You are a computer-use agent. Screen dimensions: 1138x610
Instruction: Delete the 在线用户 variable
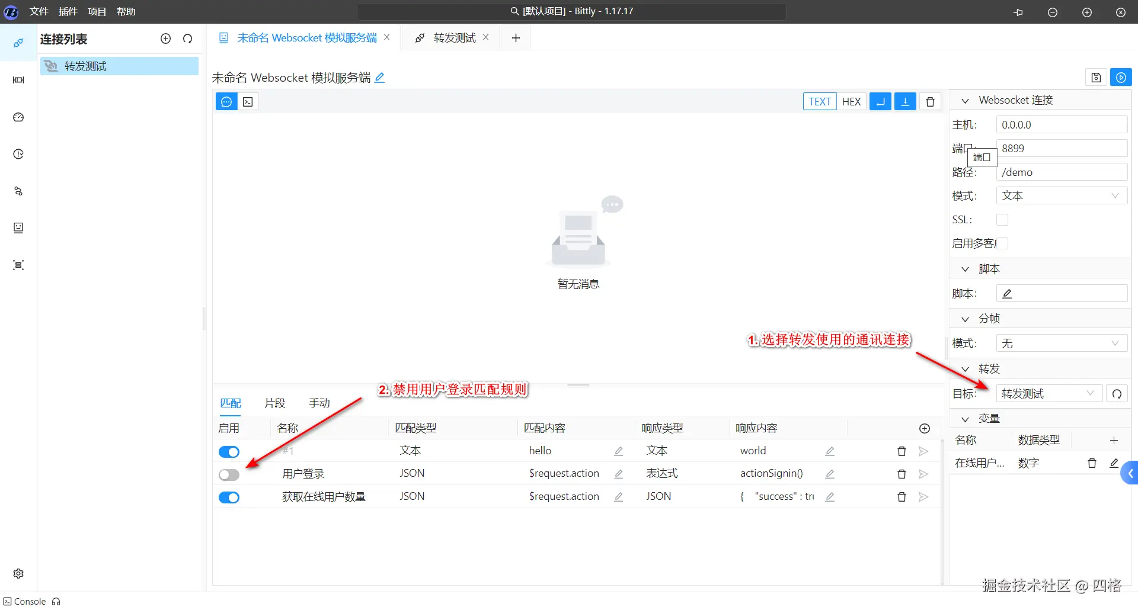1092,463
